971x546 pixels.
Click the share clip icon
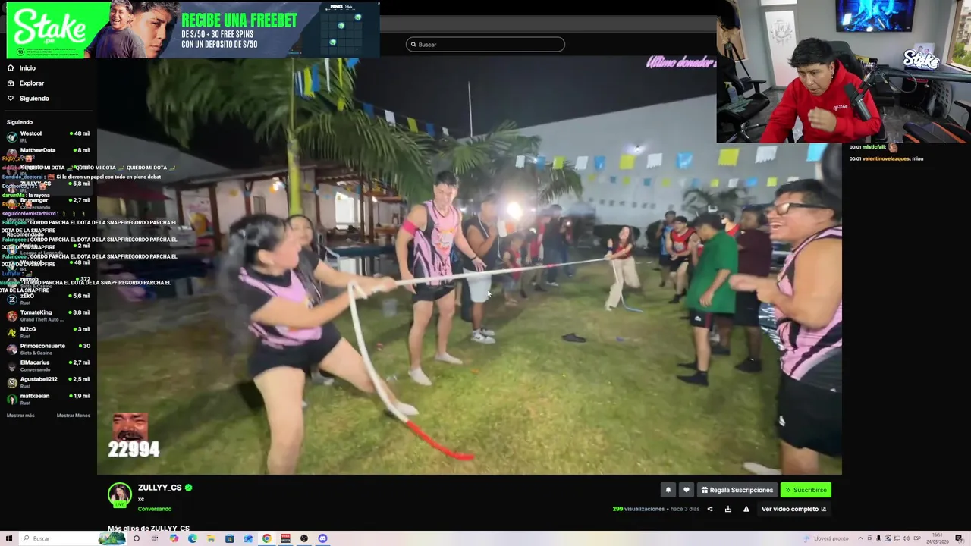pos(710,509)
